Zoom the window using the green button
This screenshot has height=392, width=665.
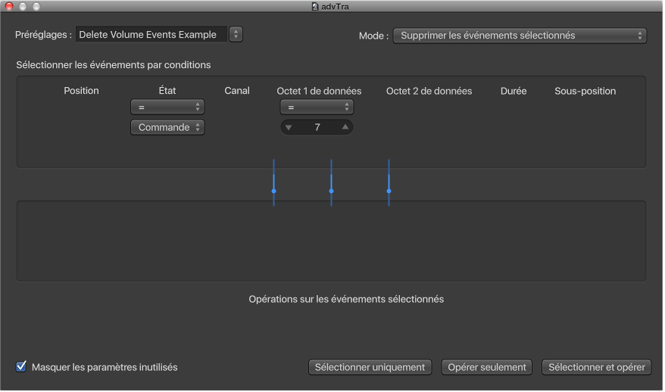click(36, 6)
